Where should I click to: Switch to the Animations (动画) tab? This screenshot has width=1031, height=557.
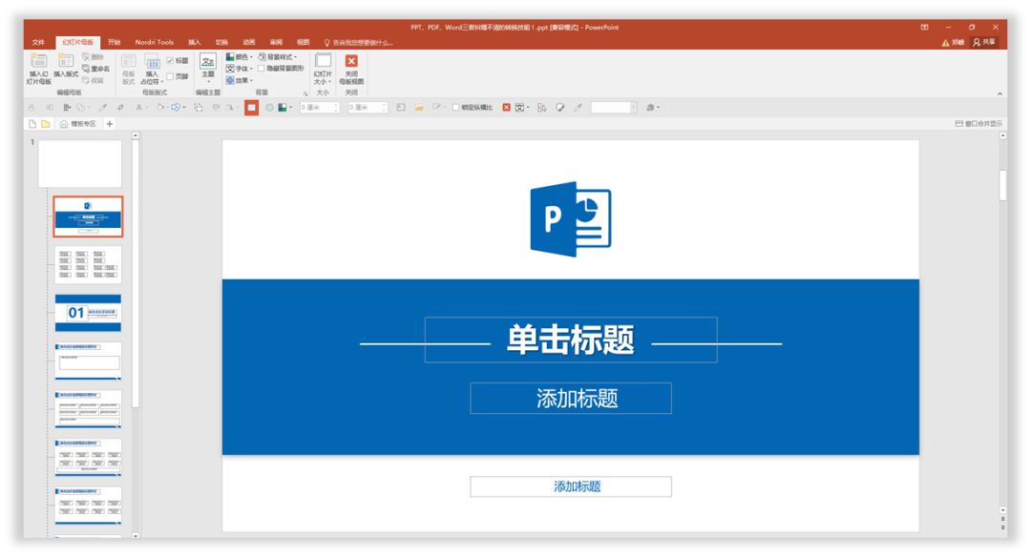pos(248,42)
